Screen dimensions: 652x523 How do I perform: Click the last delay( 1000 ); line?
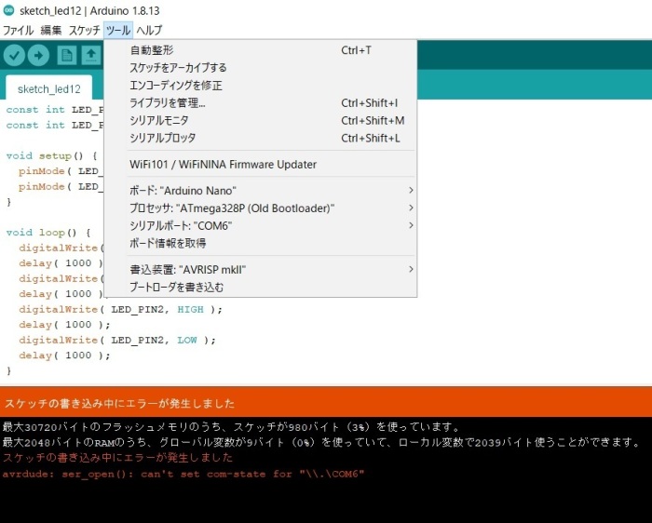coord(64,355)
